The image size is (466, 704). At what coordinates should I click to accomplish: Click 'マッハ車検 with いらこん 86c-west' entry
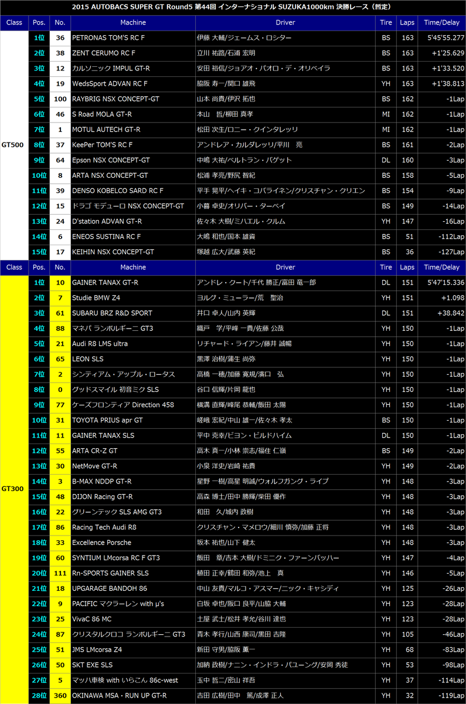[x=132, y=680]
